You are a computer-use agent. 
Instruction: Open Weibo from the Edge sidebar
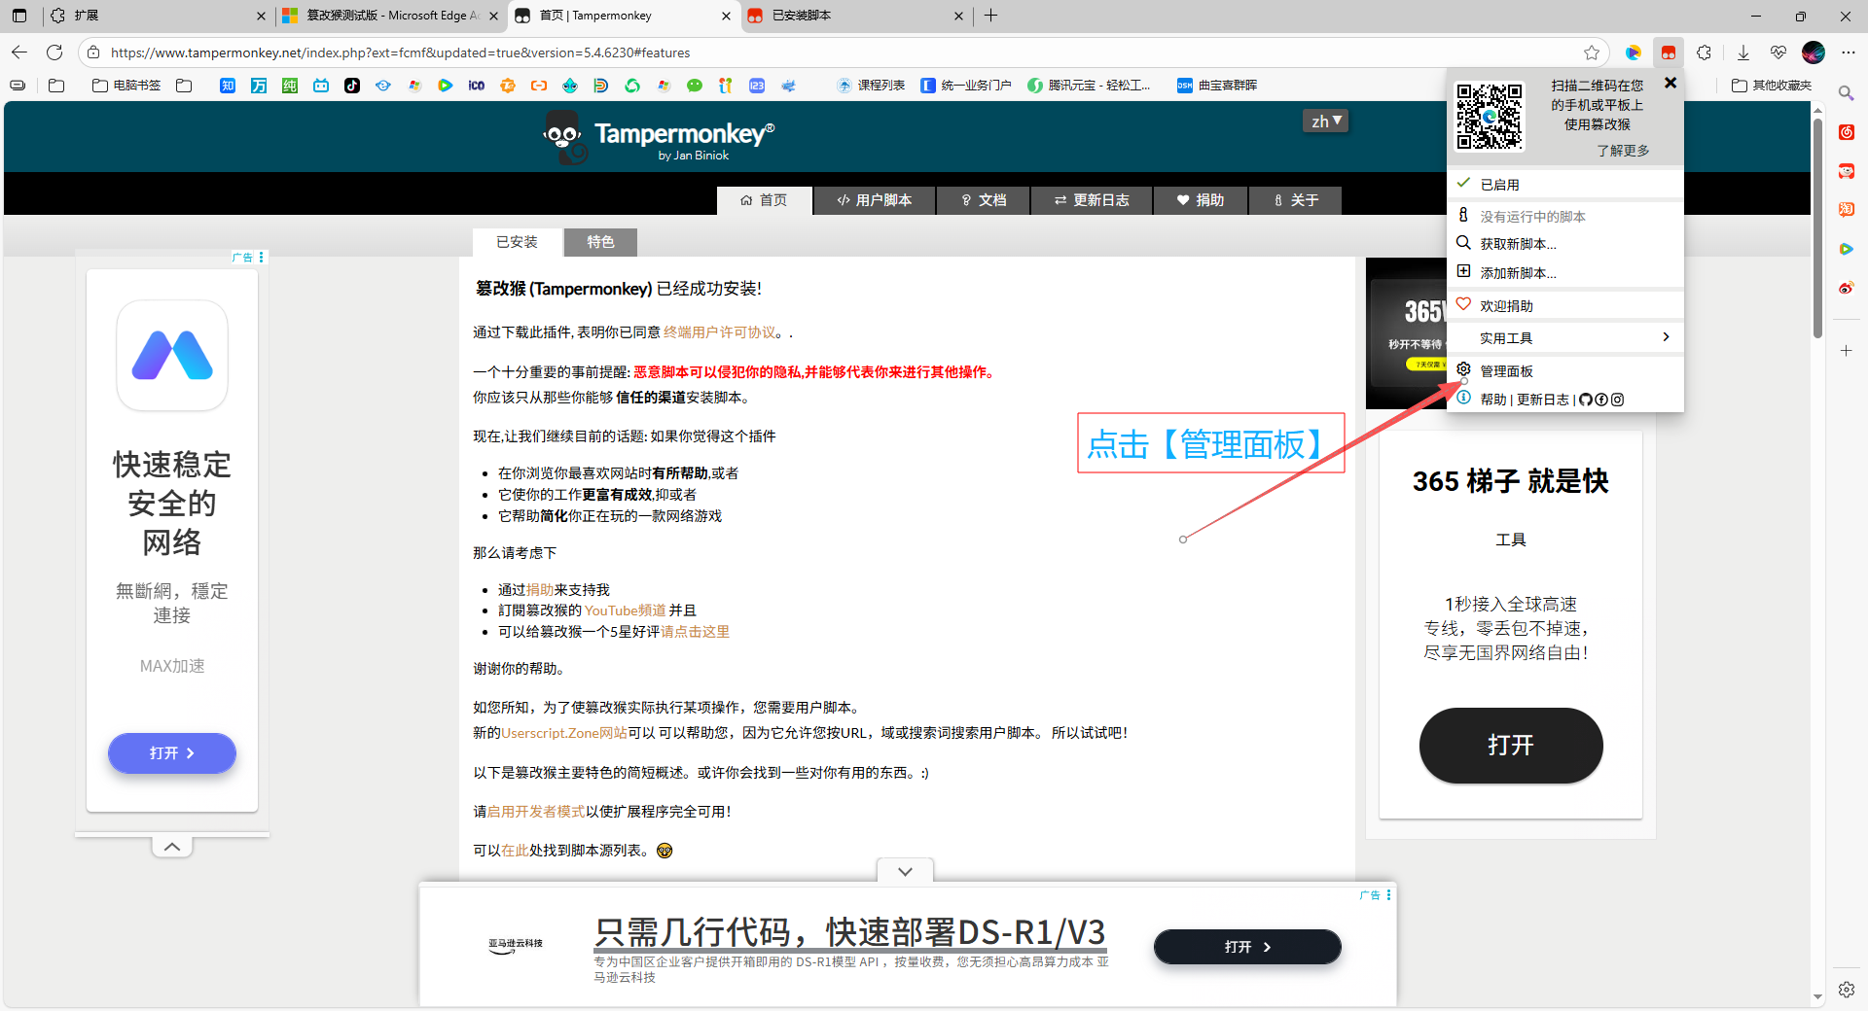coord(1846,288)
